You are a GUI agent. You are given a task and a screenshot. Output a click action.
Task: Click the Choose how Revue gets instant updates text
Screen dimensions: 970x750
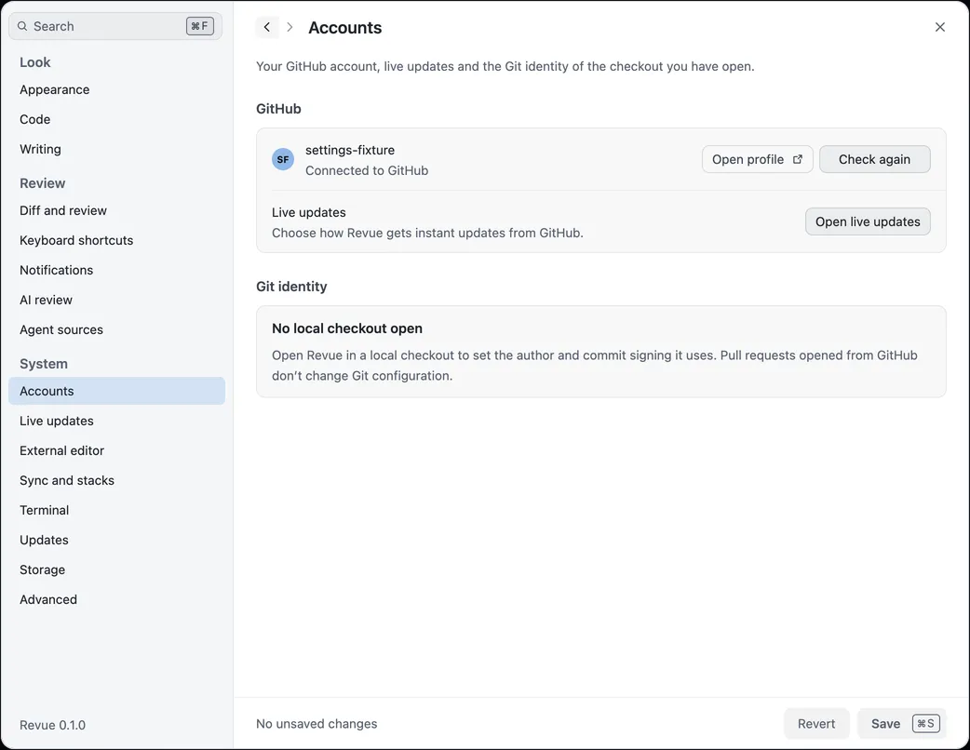pyautogui.click(x=427, y=234)
